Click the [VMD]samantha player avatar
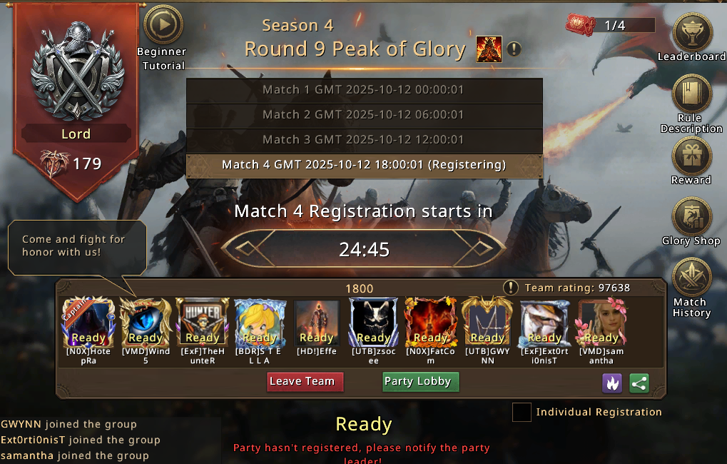The width and height of the screenshot is (727, 464). [x=601, y=323]
